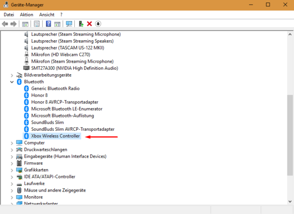
Task: Select the IDE ATA/ATAPI-Controller label
Action: click(x=49, y=177)
